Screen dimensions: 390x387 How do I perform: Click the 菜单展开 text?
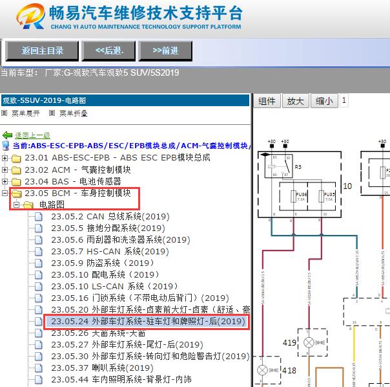(x=26, y=113)
